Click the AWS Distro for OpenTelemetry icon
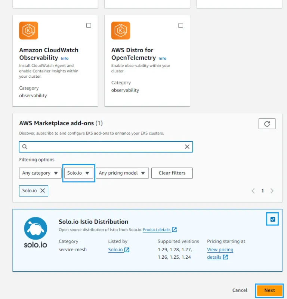 pyautogui.click(x=121, y=31)
